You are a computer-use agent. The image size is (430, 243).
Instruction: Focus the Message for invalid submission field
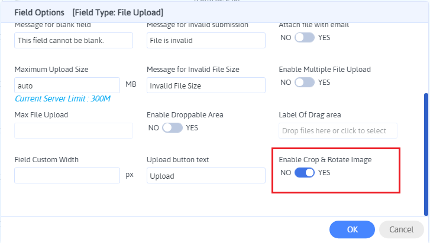click(206, 40)
